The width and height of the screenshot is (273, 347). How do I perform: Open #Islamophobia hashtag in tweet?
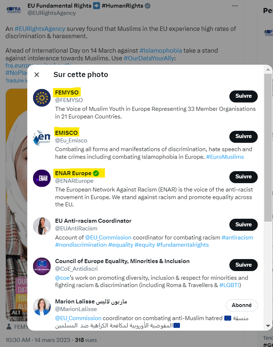click(x=161, y=51)
